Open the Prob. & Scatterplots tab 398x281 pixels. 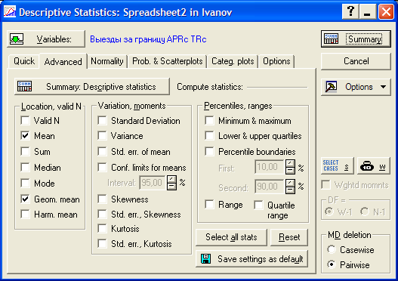[x=167, y=61]
